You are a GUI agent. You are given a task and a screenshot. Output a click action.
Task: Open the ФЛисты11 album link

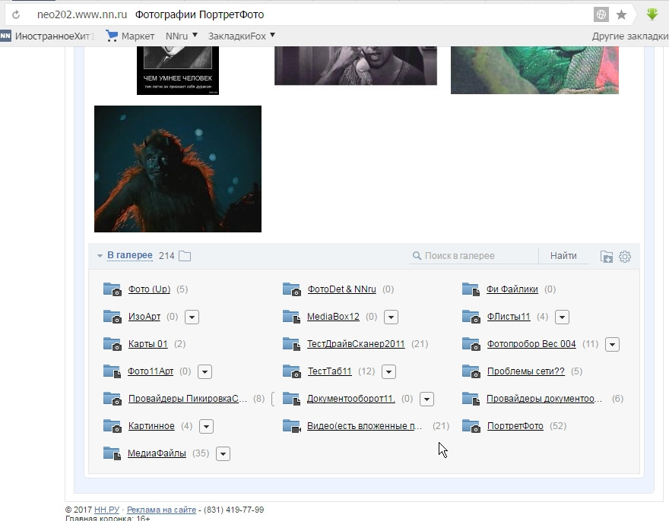[509, 317]
